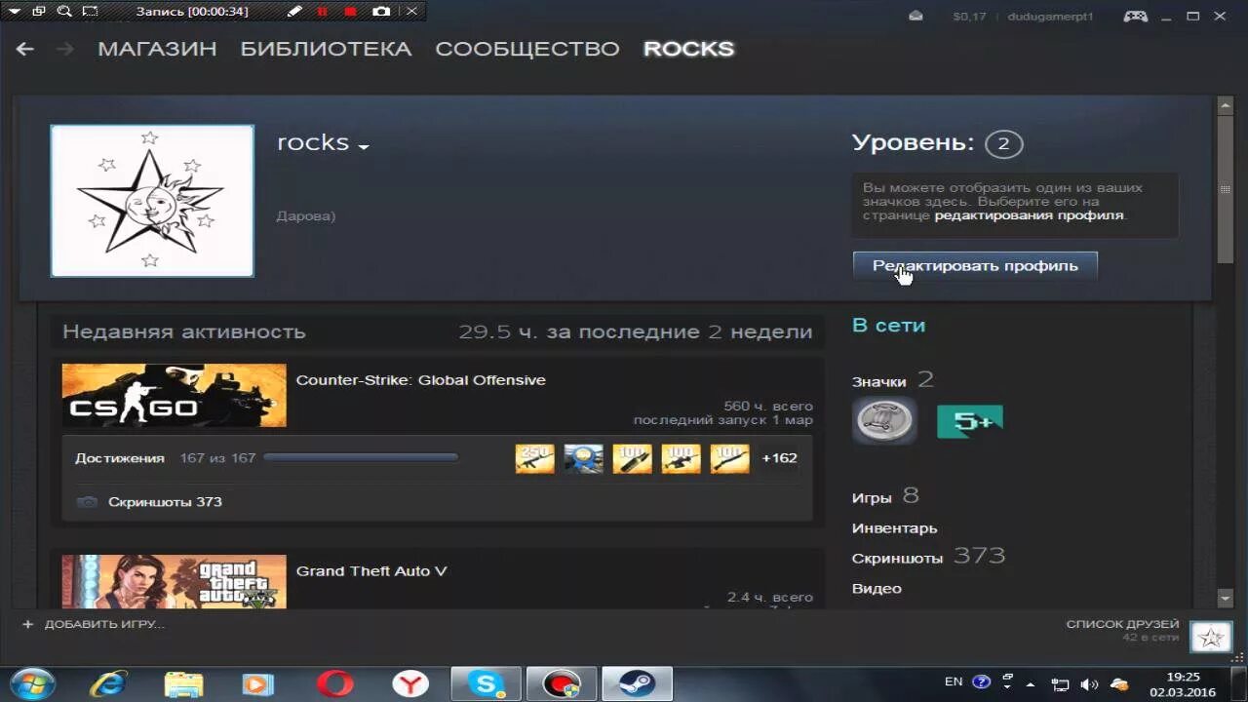Screen dimensions: 1248x702
Task: Open the sidebar Скриншоты 373 link
Action: (x=928, y=557)
